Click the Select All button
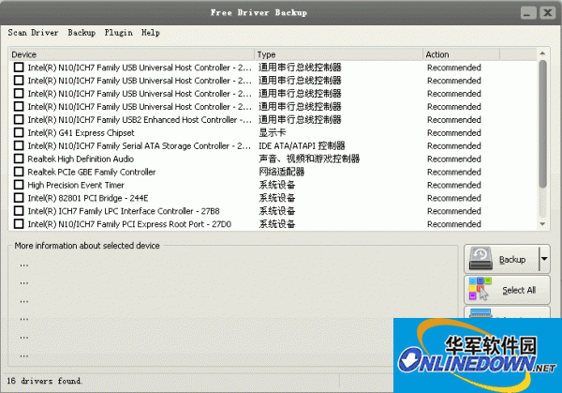Image resolution: width=562 pixels, height=393 pixels. coord(507,290)
